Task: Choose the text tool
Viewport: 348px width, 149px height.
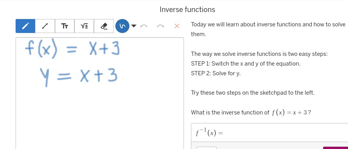Action: pos(65,26)
